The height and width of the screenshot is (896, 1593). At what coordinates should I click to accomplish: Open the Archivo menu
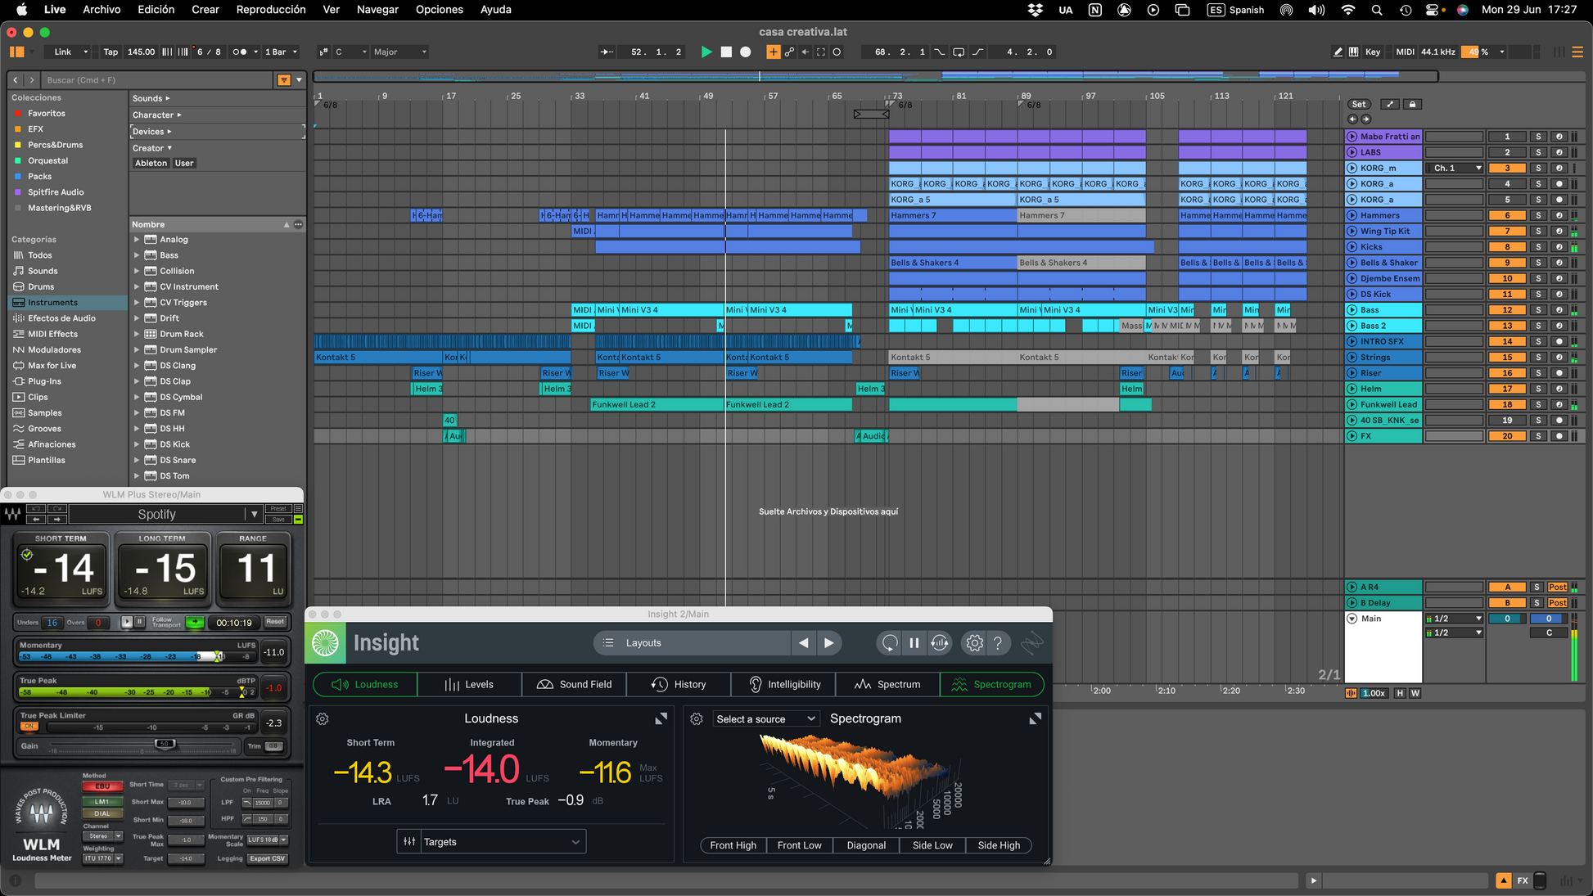tap(102, 10)
